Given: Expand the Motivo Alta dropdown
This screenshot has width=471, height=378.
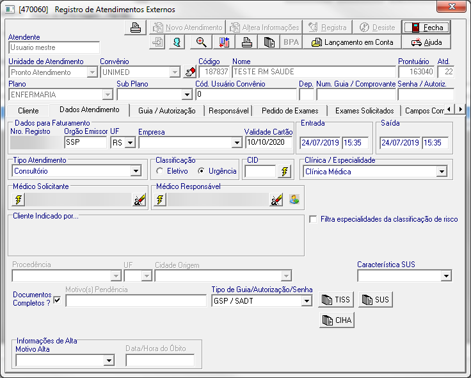Looking at the screenshot, I should coord(109,360).
